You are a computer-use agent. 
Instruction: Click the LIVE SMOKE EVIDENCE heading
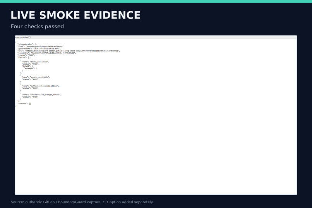tap(75, 15)
